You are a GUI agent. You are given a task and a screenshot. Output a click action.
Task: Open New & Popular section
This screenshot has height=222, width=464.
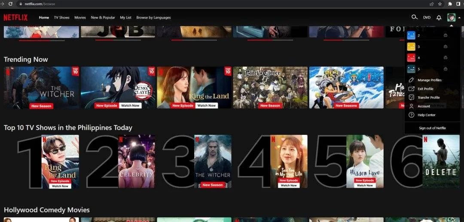point(103,18)
